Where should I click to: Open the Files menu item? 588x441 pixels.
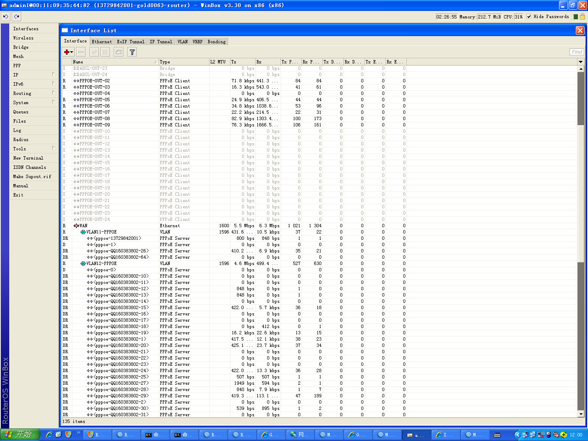click(x=34, y=121)
